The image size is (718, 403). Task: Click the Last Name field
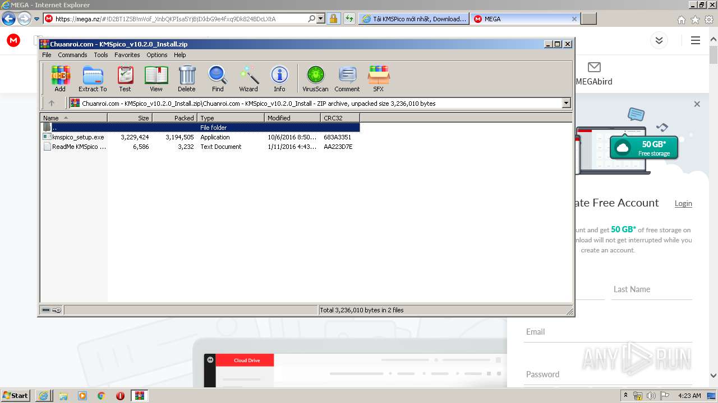point(651,289)
